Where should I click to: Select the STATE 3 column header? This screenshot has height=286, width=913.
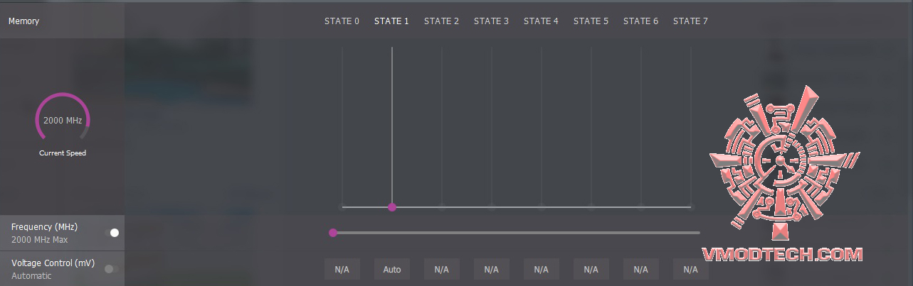click(x=492, y=21)
